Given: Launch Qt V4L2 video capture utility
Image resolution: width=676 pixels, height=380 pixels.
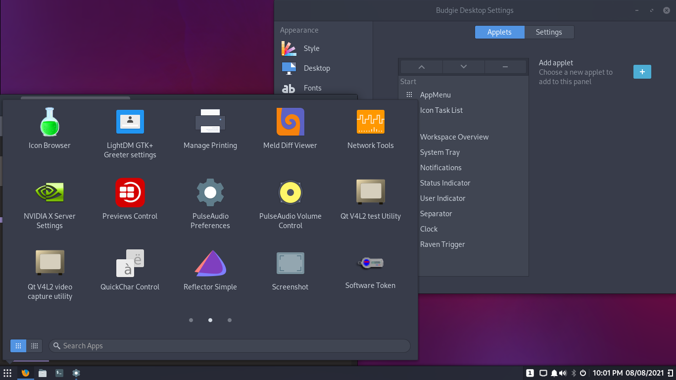Looking at the screenshot, I should coord(49,274).
